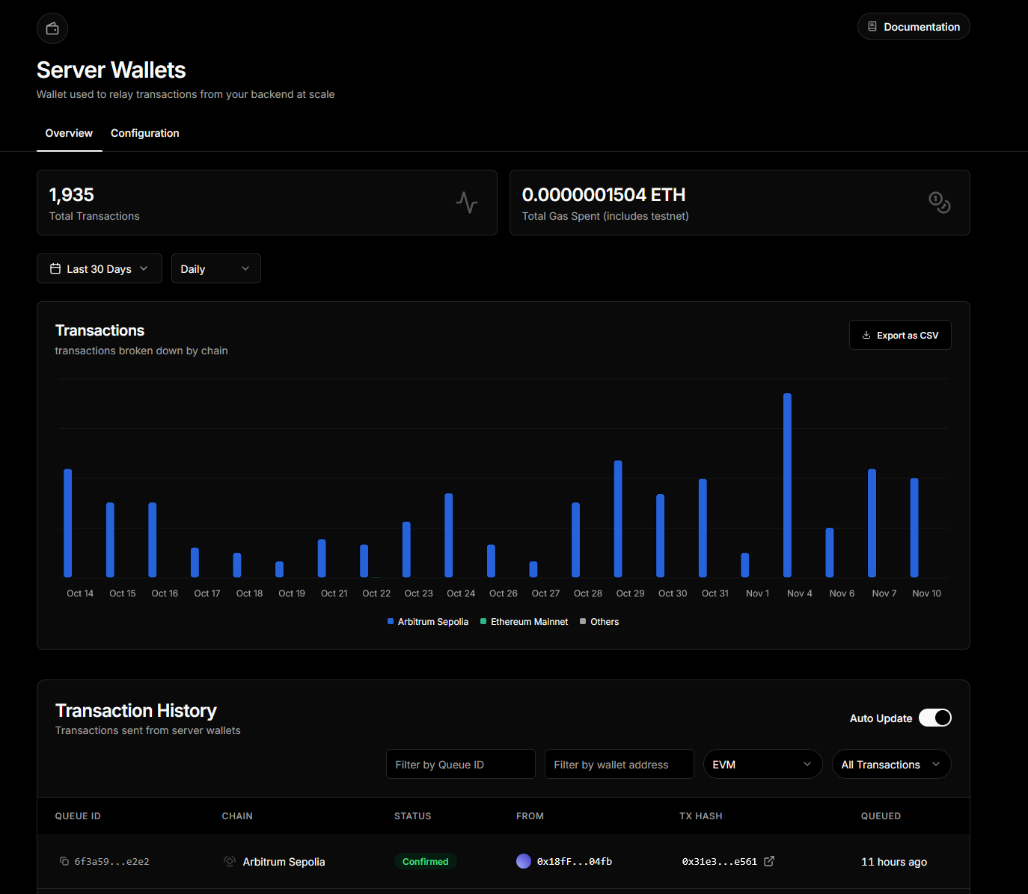Focus the Filter by Queue ID field

(x=460, y=764)
